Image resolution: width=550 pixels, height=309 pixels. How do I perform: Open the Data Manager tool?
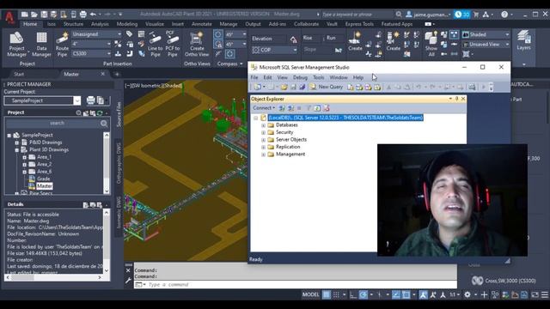[41, 45]
